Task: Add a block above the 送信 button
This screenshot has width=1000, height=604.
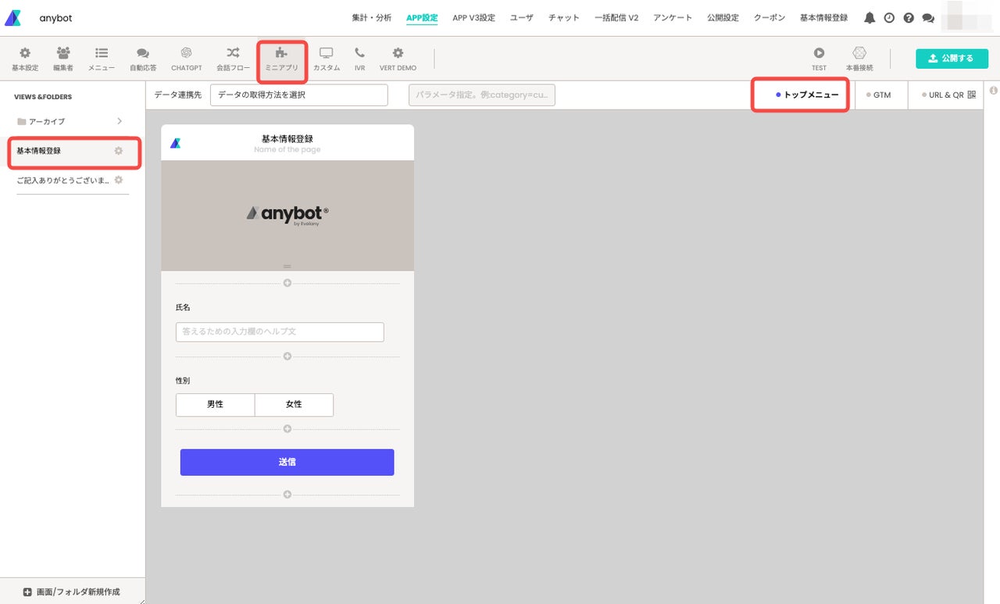Action: [x=287, y=429]
